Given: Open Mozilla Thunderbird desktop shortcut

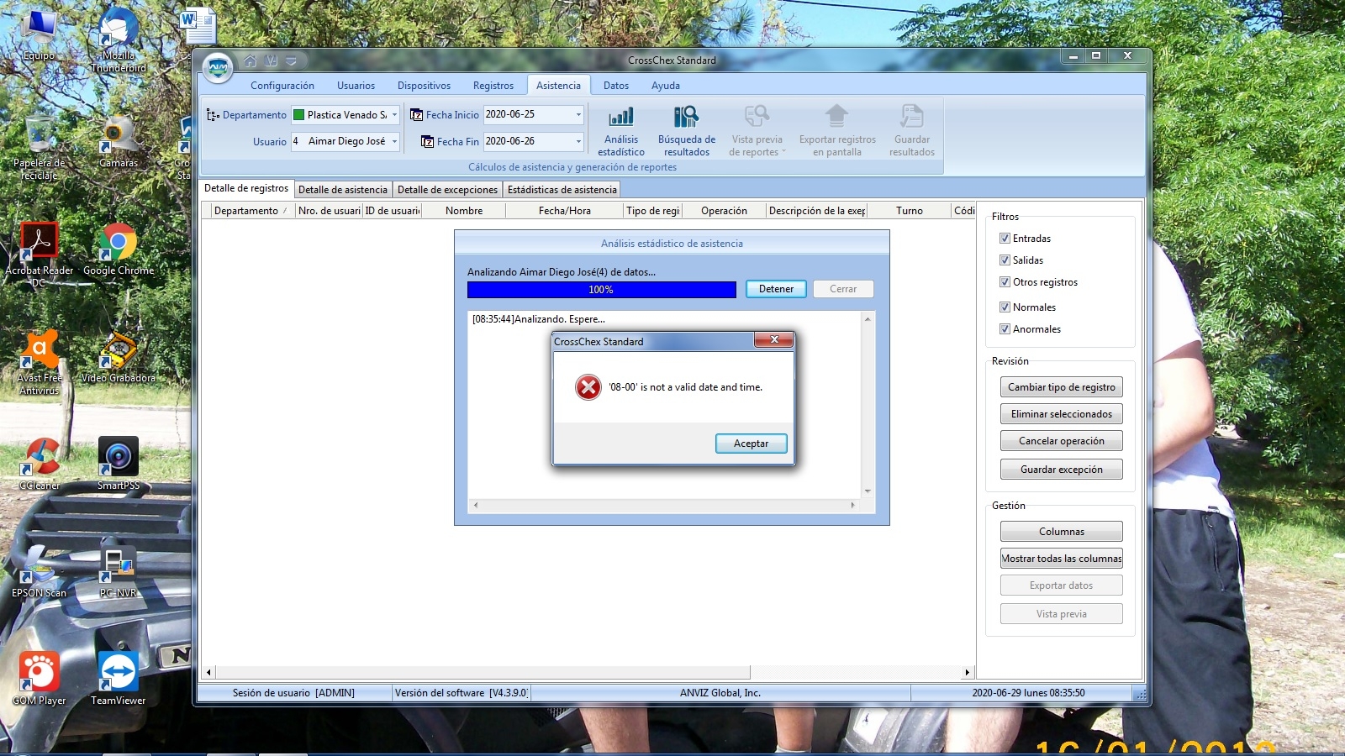Looking at the screenshot, I should (119, 39).
